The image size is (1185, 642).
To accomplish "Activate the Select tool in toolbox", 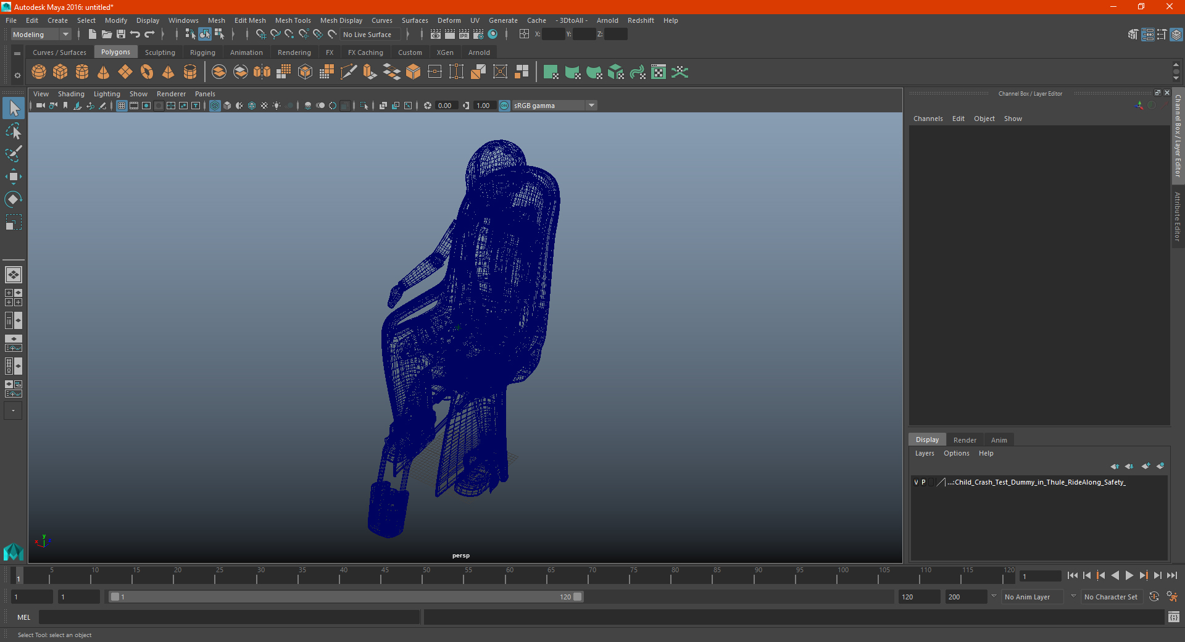I will point(14,109).
